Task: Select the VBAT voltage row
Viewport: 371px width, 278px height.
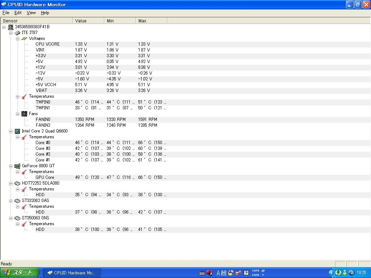Action: (x=203, y=90)
